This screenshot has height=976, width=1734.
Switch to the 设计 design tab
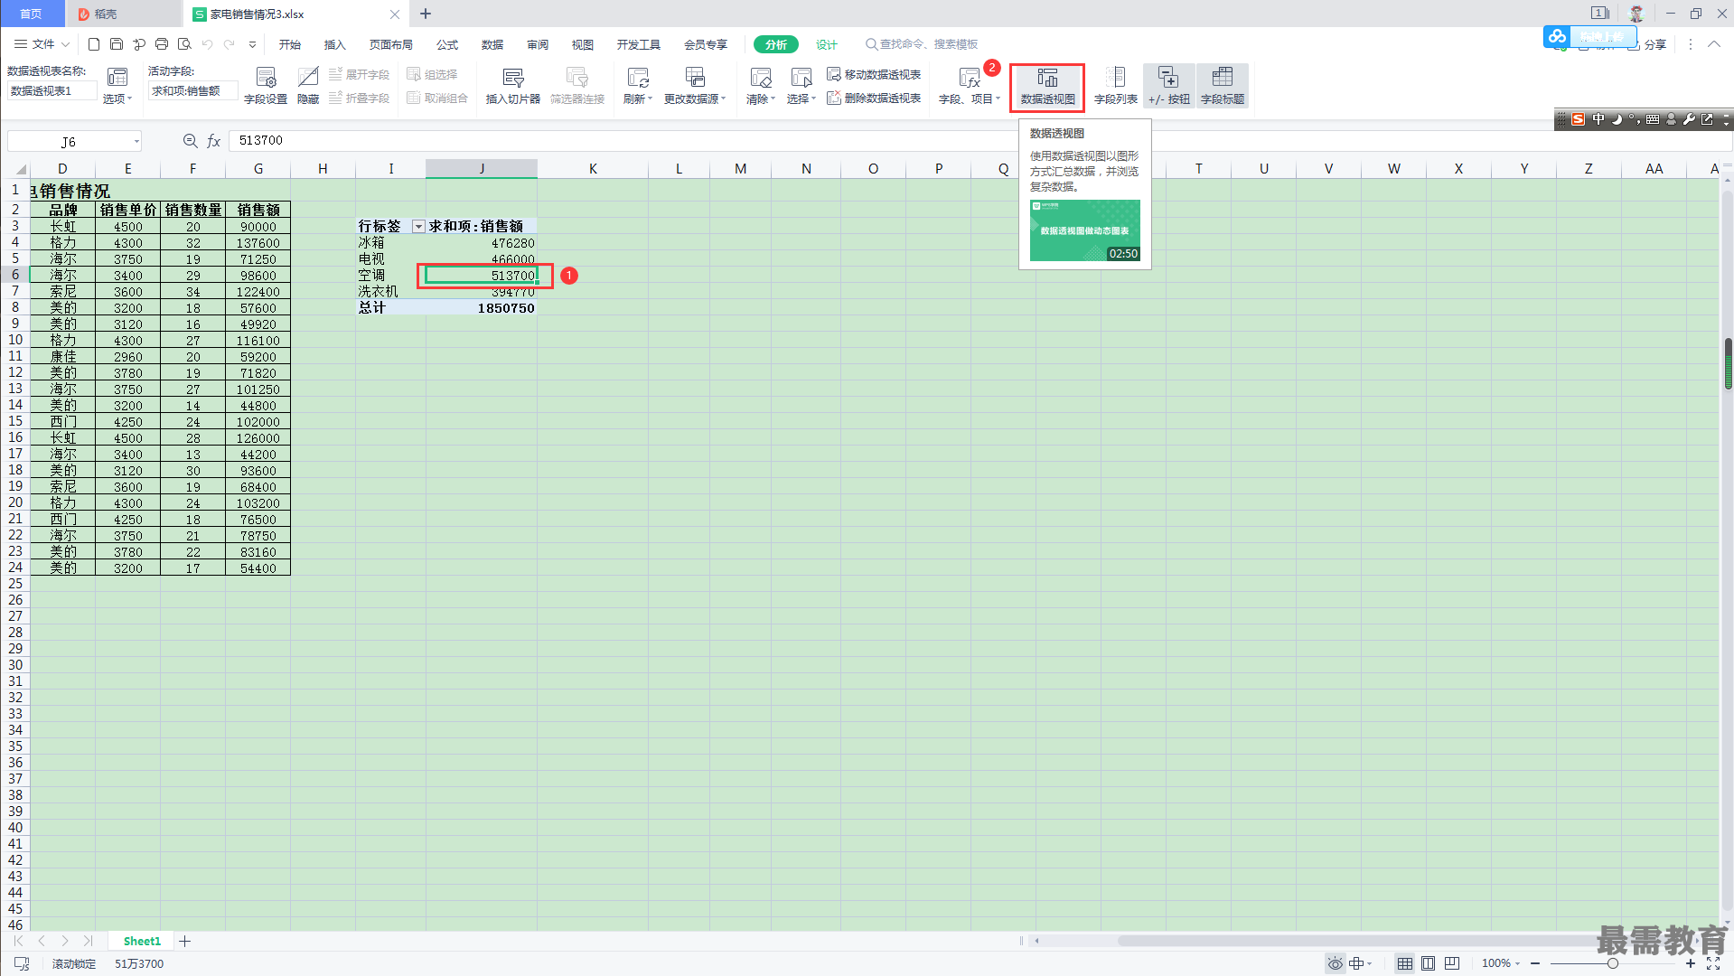pyautogui.click(x=827, y=44)
